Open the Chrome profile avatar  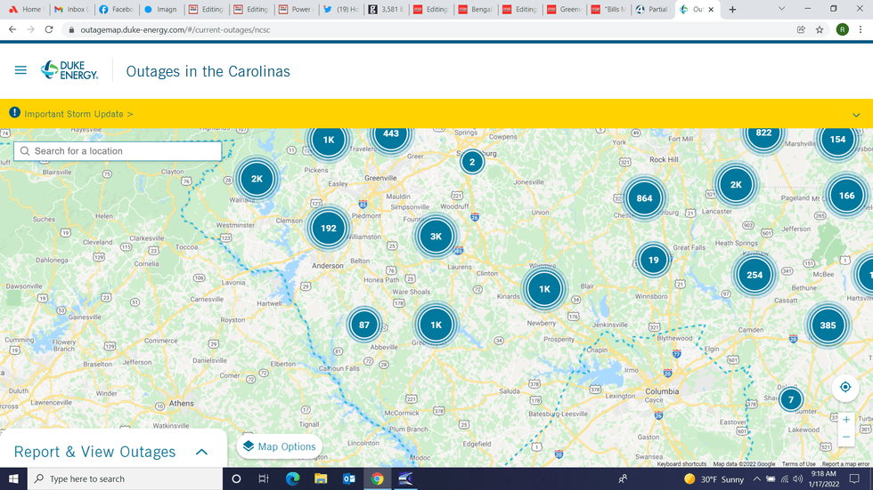pos(843,30)
